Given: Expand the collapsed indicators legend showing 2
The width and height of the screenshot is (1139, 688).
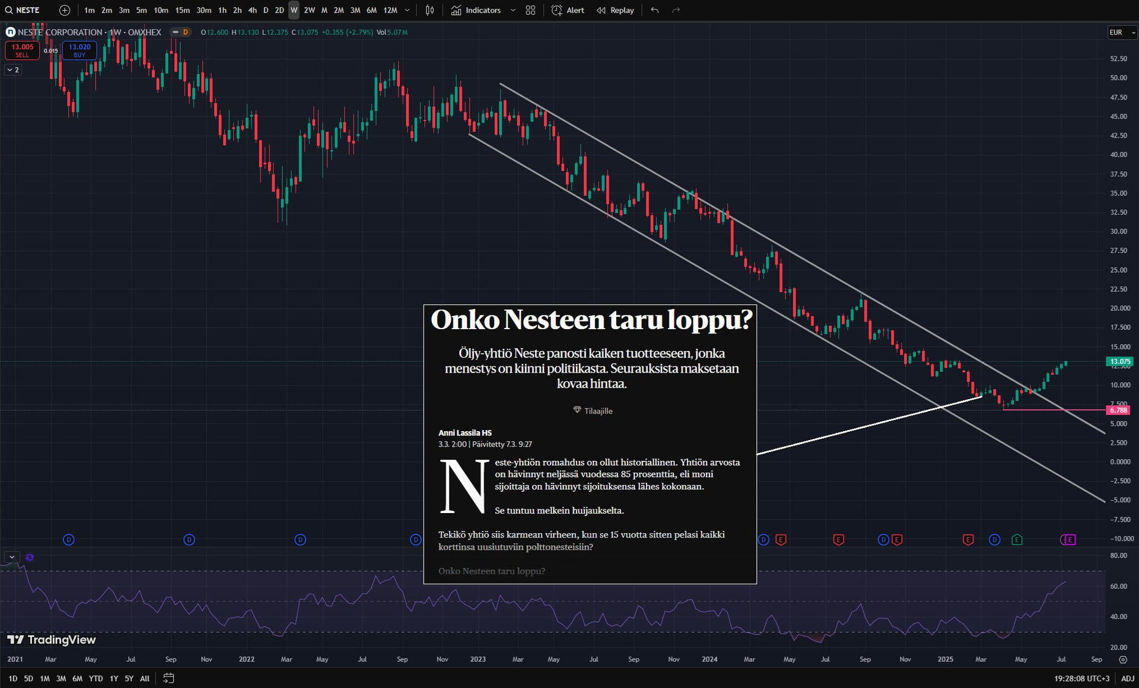Looking at the screenshot, I should [13, 70].
